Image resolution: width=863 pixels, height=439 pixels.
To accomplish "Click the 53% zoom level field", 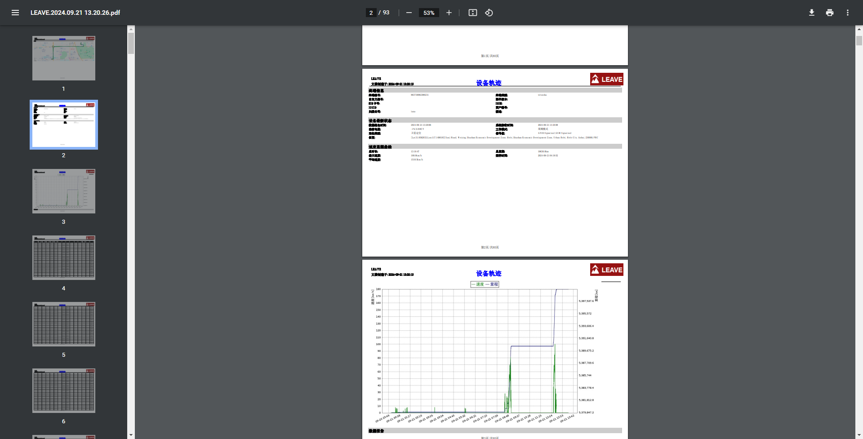I will pos(429,13).
